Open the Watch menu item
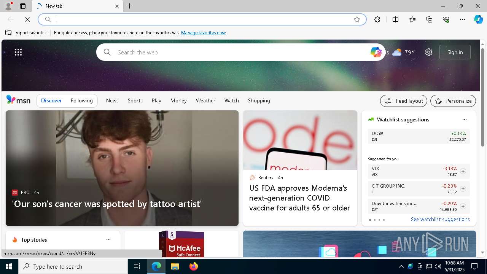Viewport: 487px width, 274px height. coord(232,100)
